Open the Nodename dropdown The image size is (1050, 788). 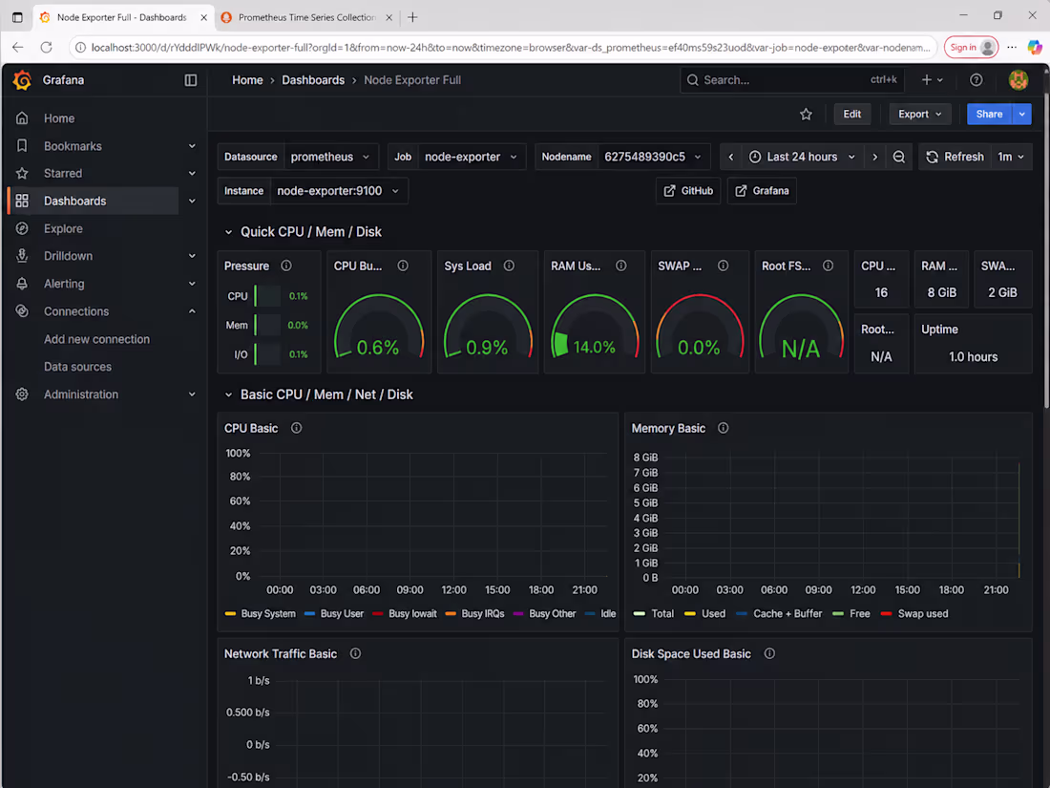coord(653,157)
